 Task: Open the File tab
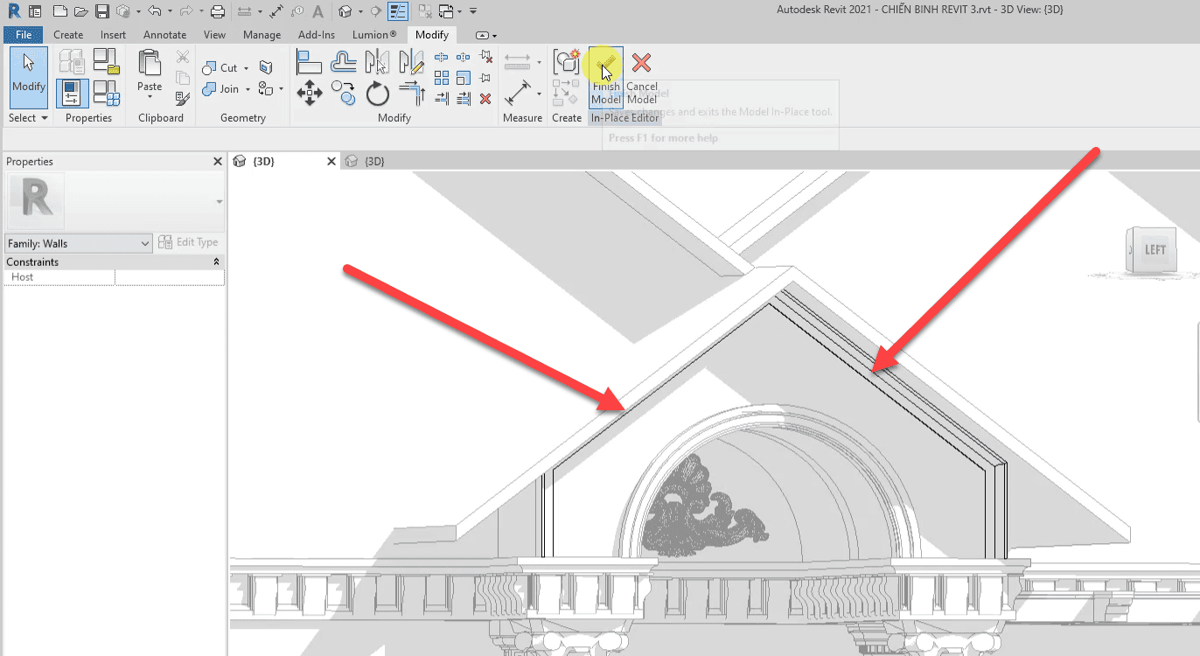(x=23, y=35)
